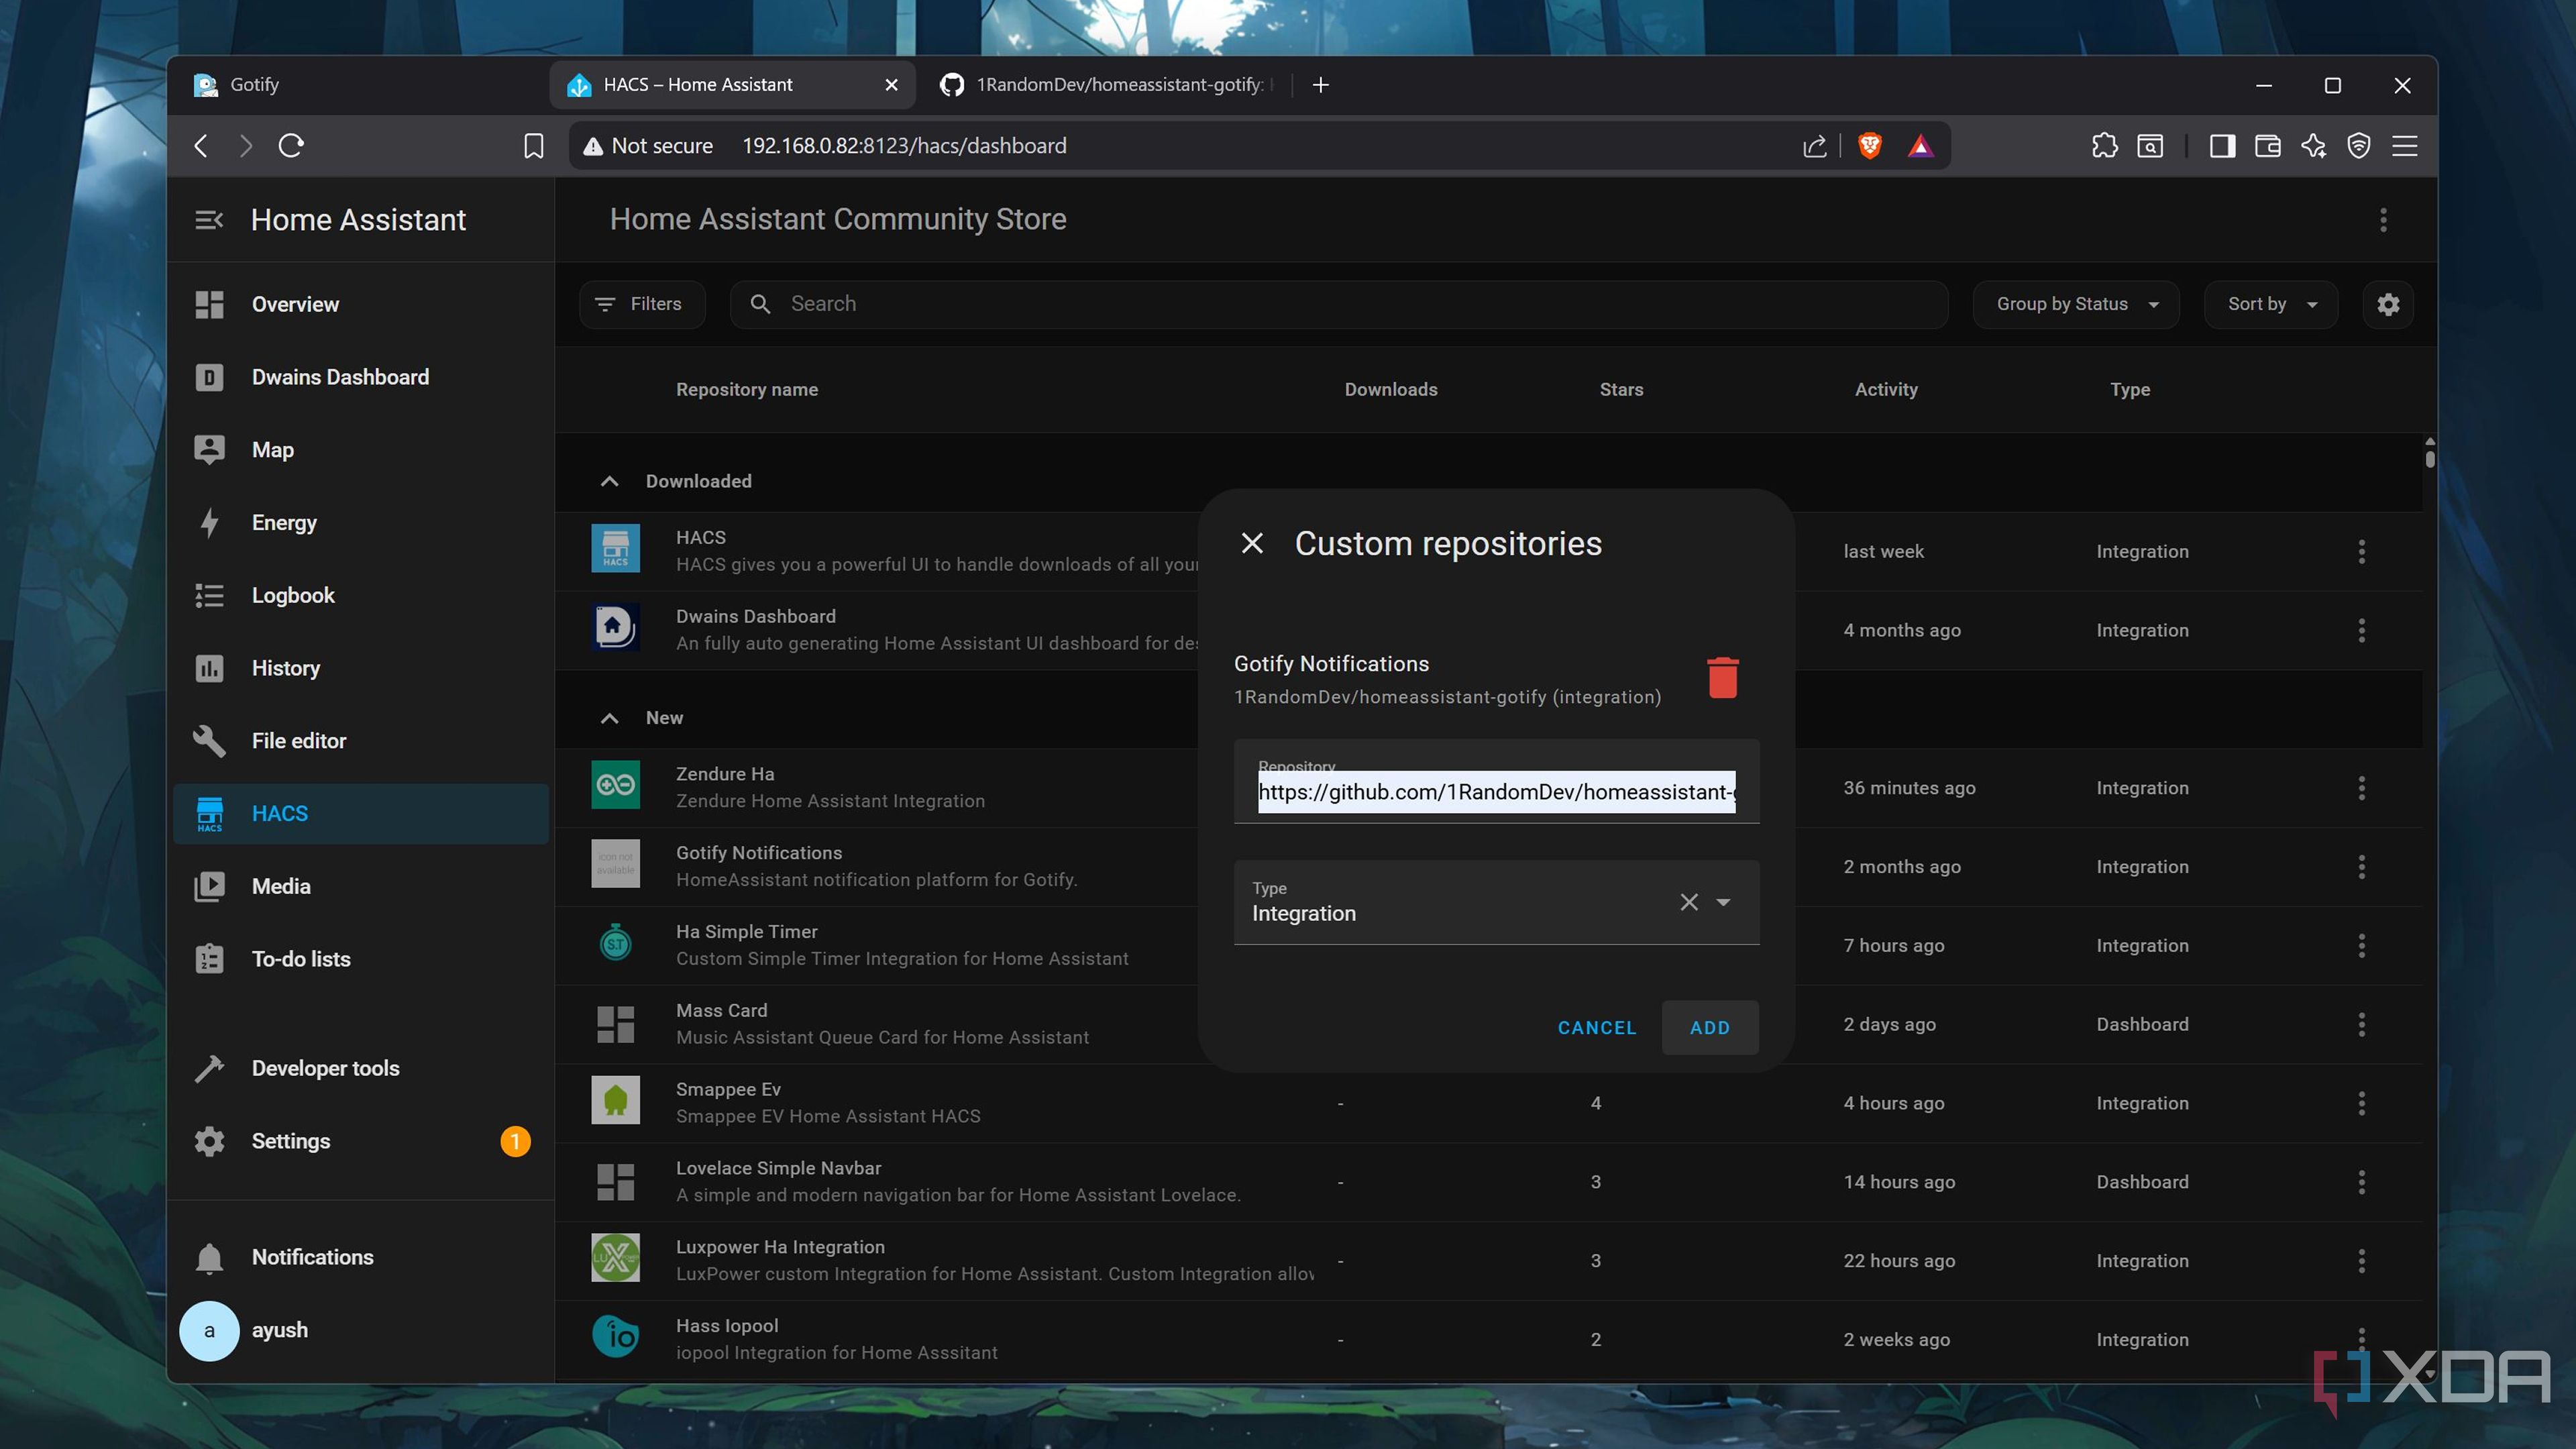Open options for Smappee Ev row

pyautogui.click(x=2362, y=1103)
